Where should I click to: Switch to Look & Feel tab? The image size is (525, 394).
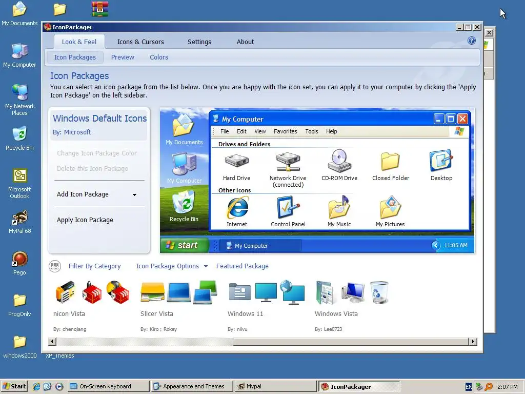(x=79, y=42)
